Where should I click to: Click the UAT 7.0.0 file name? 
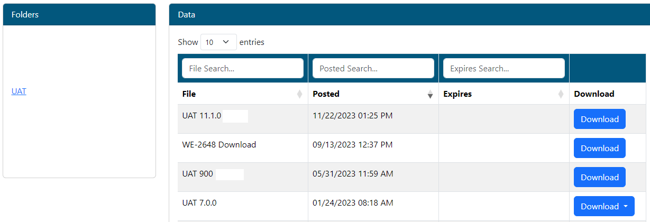point(199,203)
